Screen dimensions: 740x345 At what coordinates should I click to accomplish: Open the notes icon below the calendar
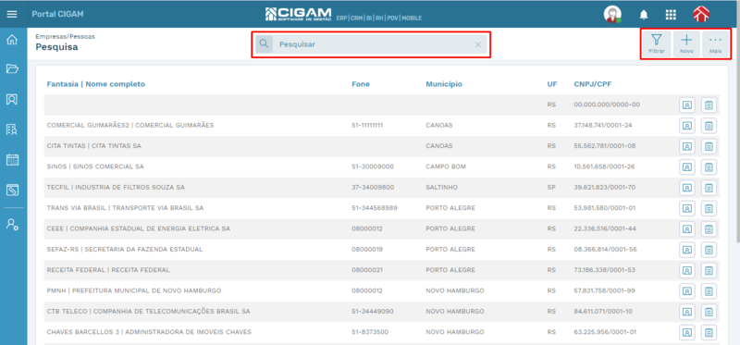coord(12,191)
